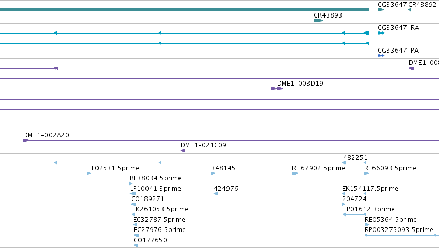Viewport: 439px width, 248px height.
Task: Click the CG33647 gene arrow glyph
Action: (381, 10)
